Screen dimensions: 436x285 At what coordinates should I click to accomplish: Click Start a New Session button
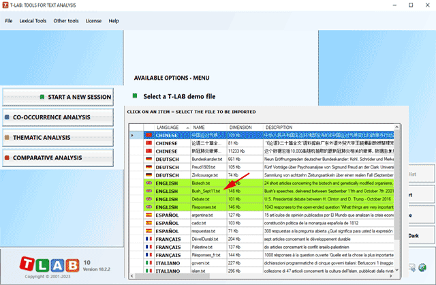[x=58, y=97]
